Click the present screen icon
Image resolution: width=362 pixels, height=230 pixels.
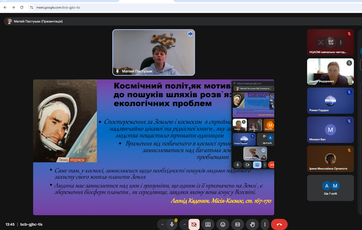208,224
